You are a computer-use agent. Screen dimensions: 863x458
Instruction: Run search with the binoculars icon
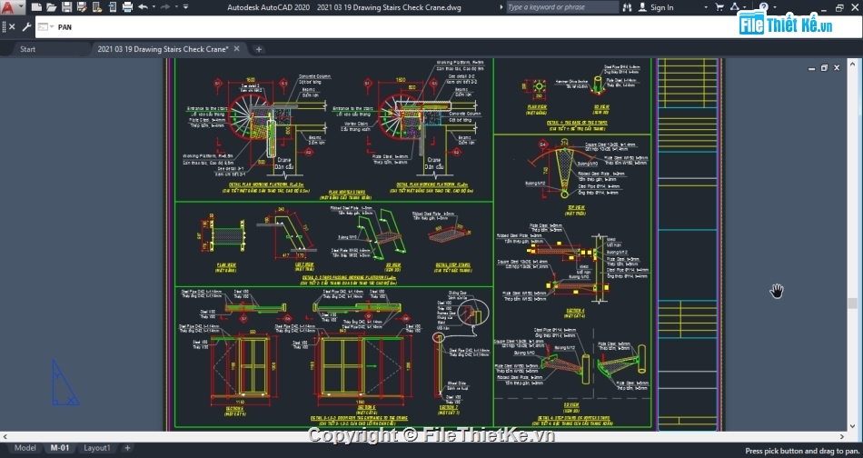coord(627,7)
